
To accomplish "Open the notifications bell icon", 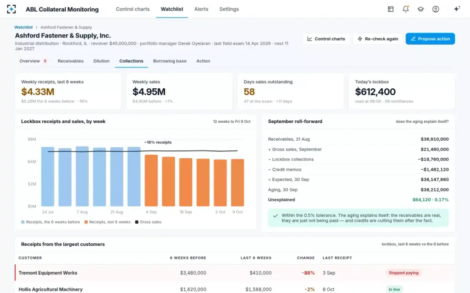I will pos(406,9).
